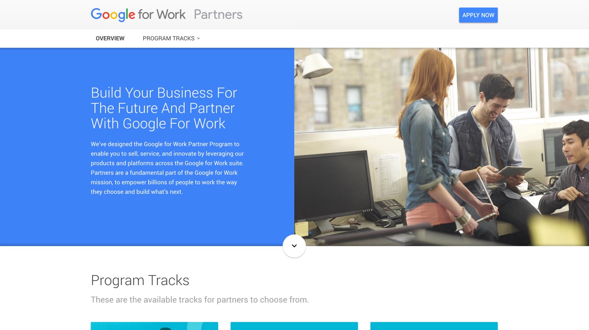589x330 pixels.
Task: Switch to the OVERVIEW tab
Action: click(110, 38)
